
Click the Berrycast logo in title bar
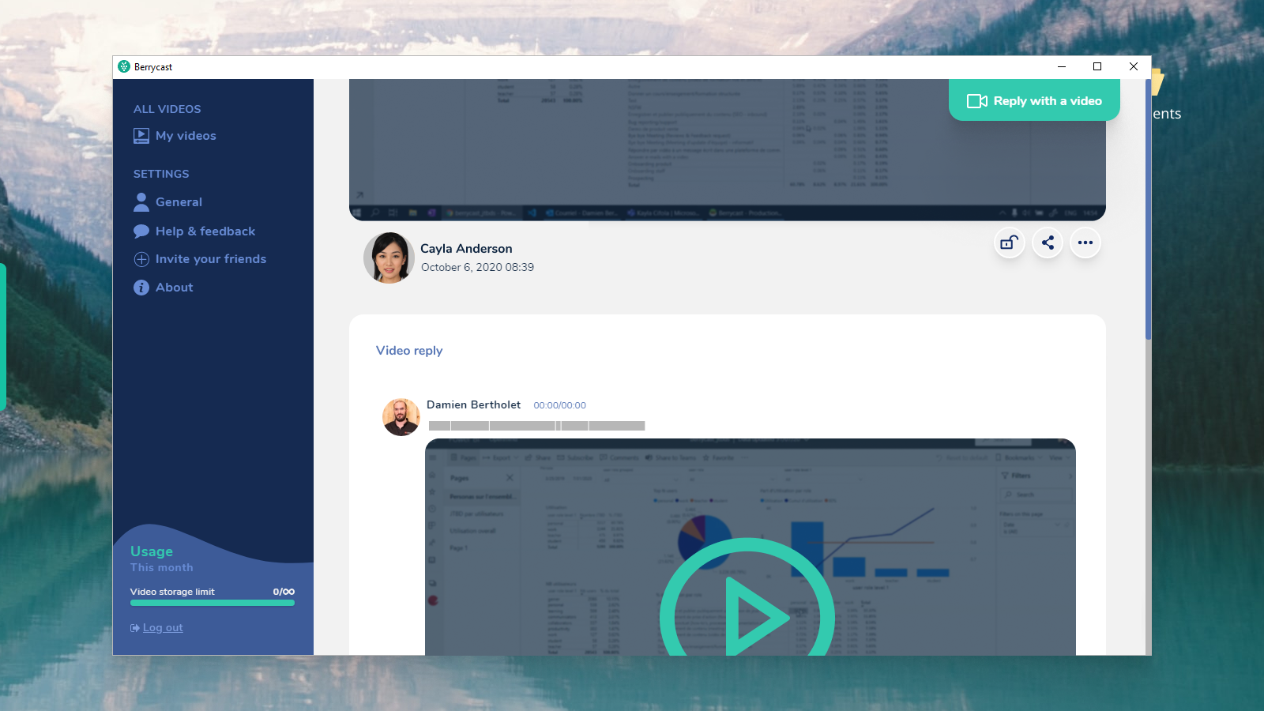(x=124, y=67)
